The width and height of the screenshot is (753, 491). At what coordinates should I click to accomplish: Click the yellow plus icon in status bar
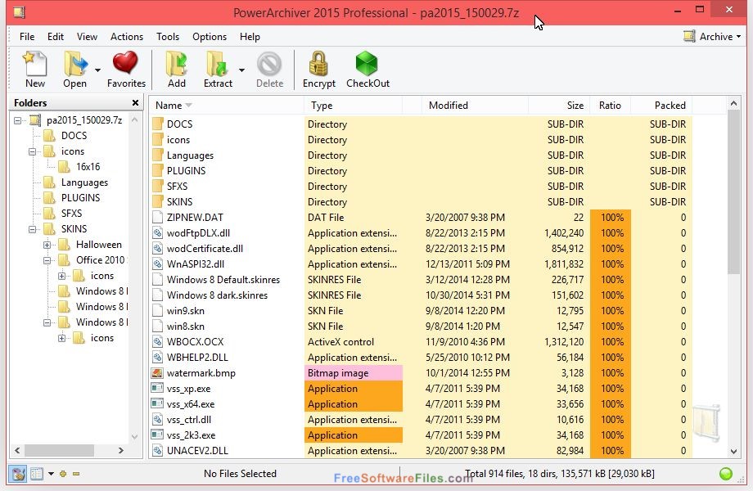pos(63,474)
